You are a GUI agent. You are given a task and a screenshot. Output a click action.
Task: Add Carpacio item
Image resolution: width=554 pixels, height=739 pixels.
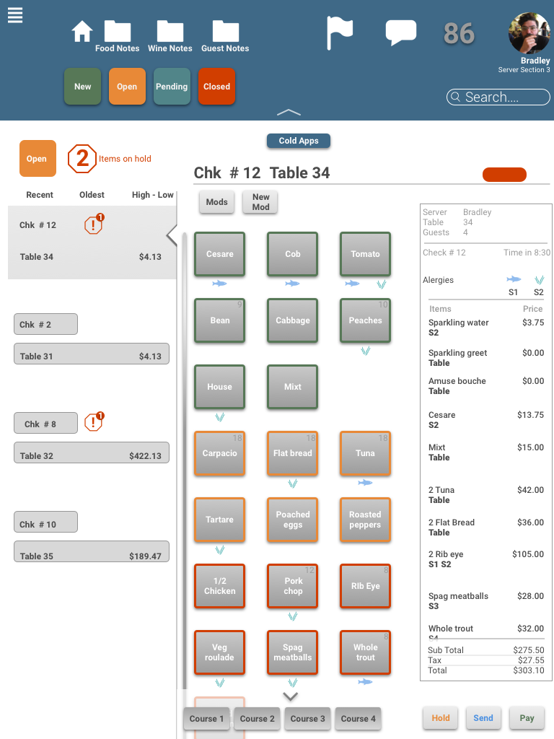tap(219, 453)
